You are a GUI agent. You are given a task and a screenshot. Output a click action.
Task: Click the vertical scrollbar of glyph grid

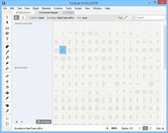[x=165, y=47]
